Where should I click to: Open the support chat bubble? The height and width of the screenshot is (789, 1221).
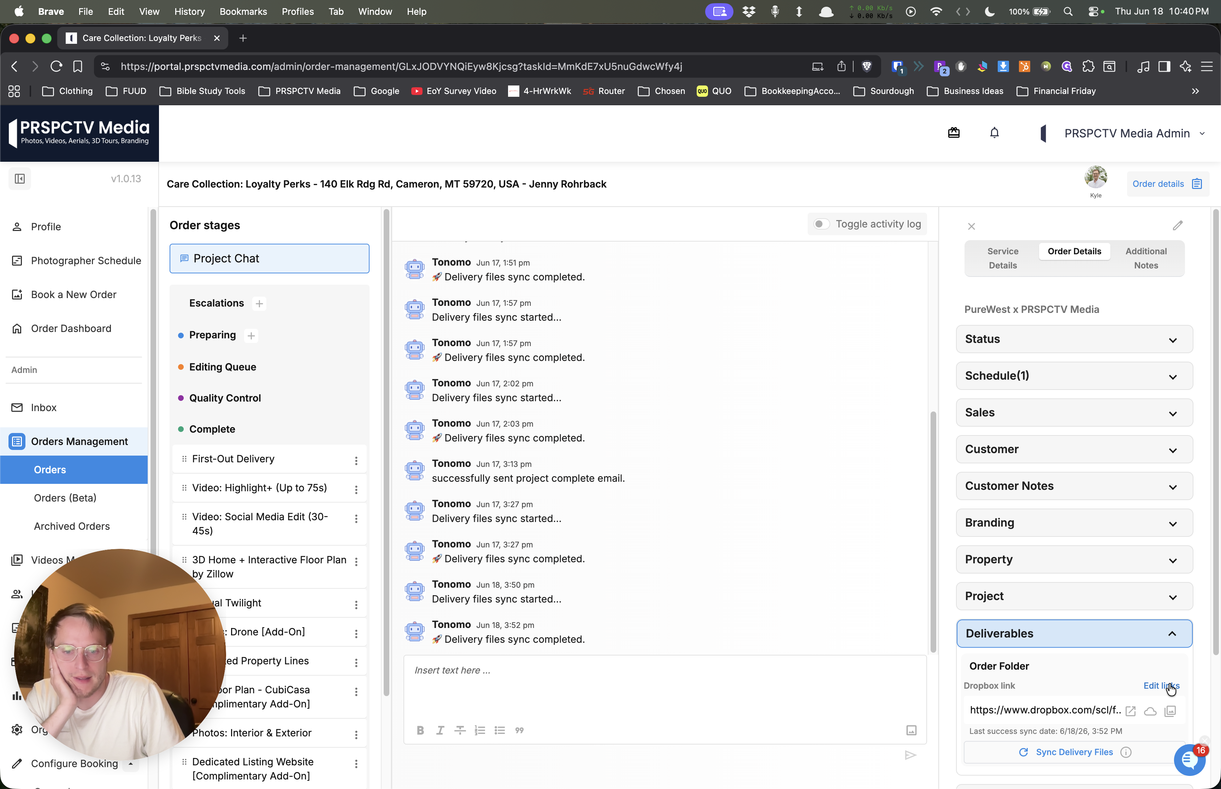(x=1189, y=760)
